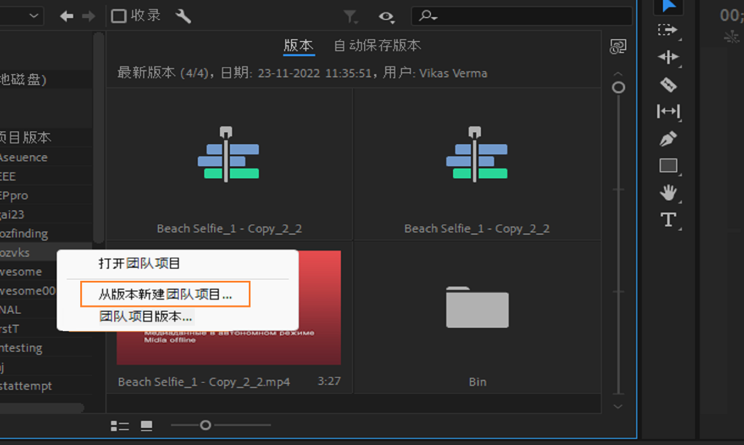Select the Track Select Forward tool
Screen dimensions: 744x445
pyautogui.click(x=668, y=30)
